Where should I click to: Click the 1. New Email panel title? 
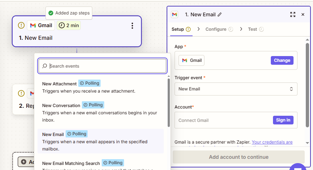pos(200,14)
